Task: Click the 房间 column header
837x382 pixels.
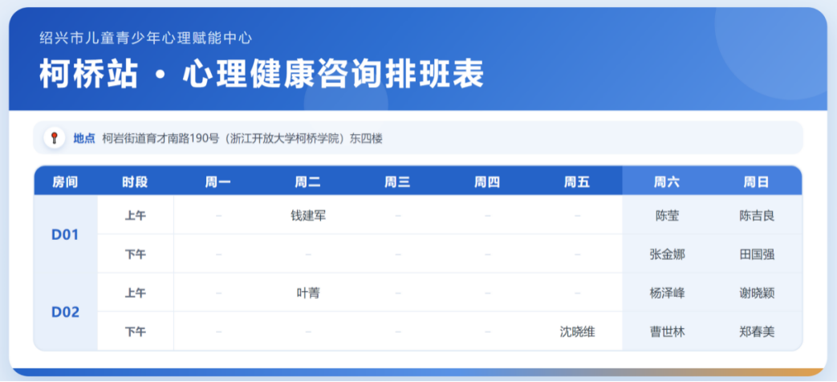Action: click(65, 182)
